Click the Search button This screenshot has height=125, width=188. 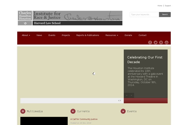click(165, 14)
